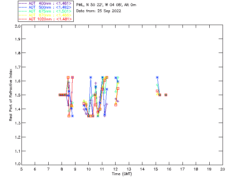Click the x-axis tick label 13

129,169
